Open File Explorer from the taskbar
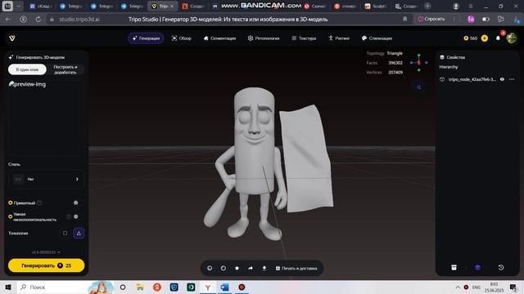 pyautogui.click(x=140, y=287)
